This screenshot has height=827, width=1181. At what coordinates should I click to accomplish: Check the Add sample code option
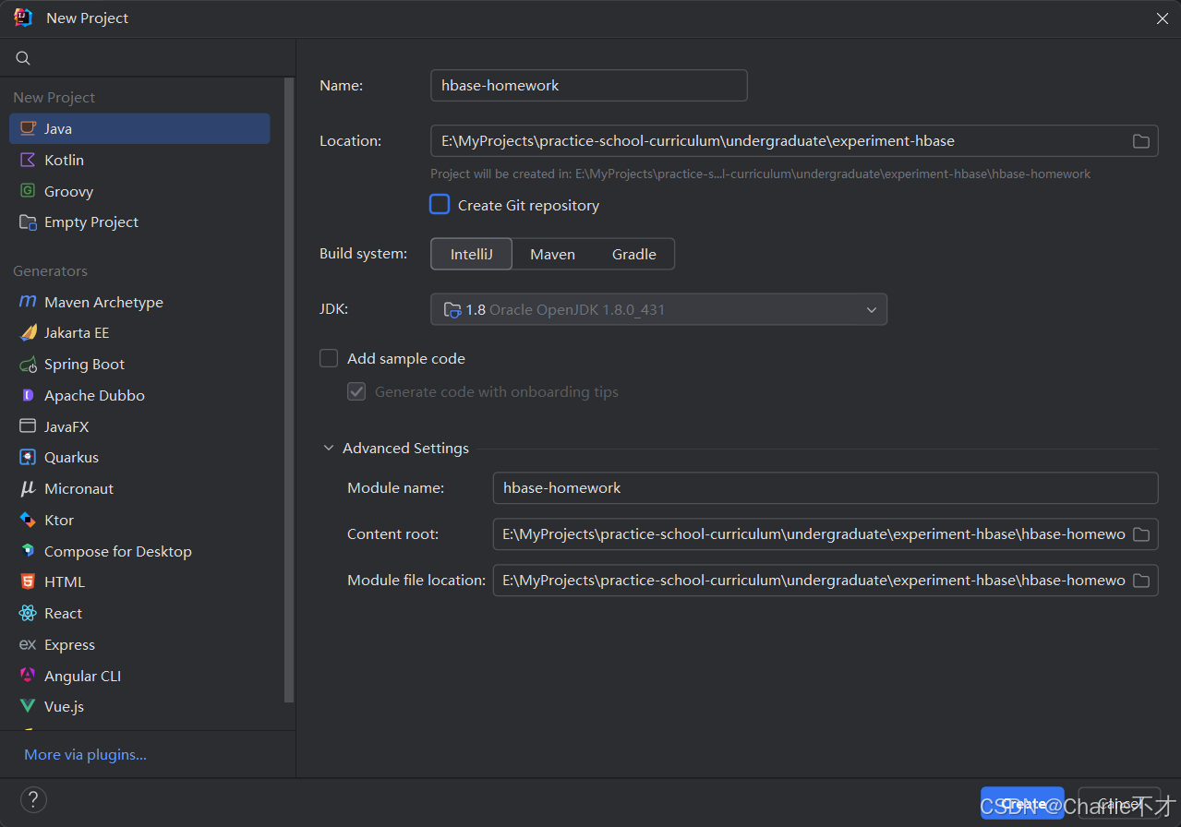[329, 359]
